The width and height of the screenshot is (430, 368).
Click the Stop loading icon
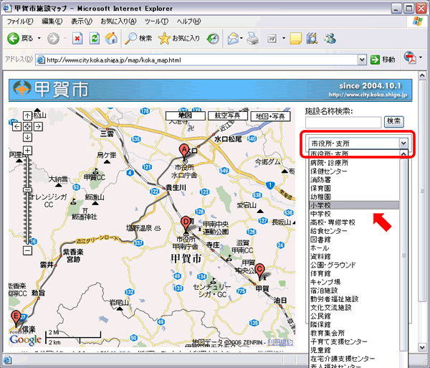[x=77, y=39]
